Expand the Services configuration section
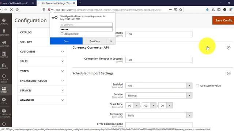The width and height of the screenshot is (234, 131). (x=42, y=91)
